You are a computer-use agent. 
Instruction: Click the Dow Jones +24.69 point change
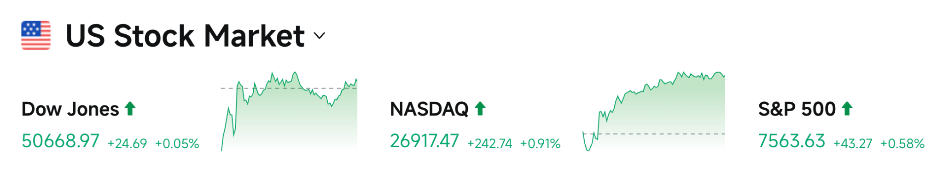pyautogui.click(x=127, y=144)
